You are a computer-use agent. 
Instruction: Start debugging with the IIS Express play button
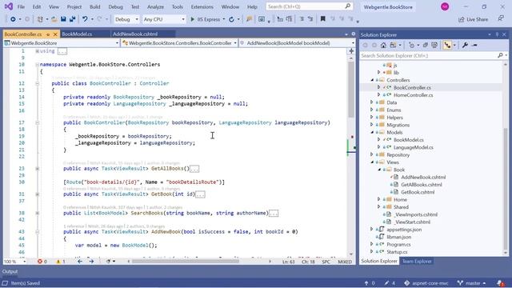coord(193,19)
